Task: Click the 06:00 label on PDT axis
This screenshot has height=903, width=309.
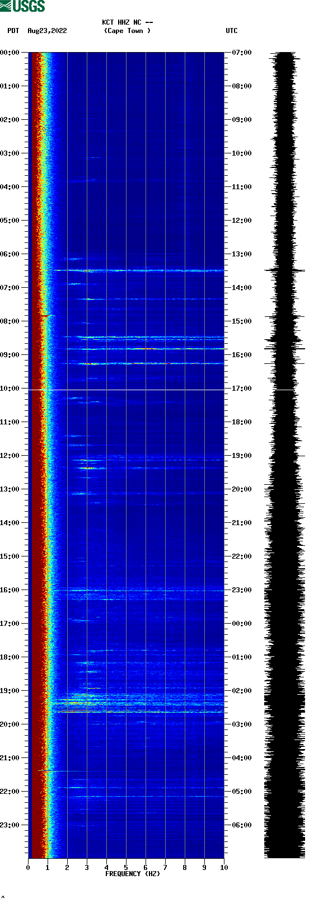Action: point(10,254)
